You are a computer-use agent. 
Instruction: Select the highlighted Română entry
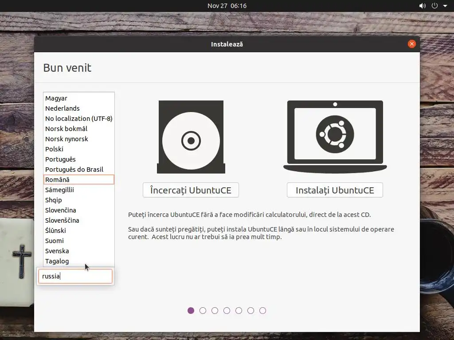click(x=79, y=180)
